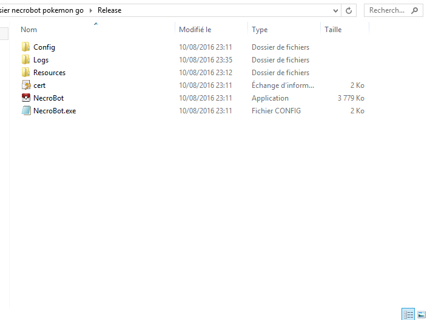Switch to large icons view

tap(422, 315)
